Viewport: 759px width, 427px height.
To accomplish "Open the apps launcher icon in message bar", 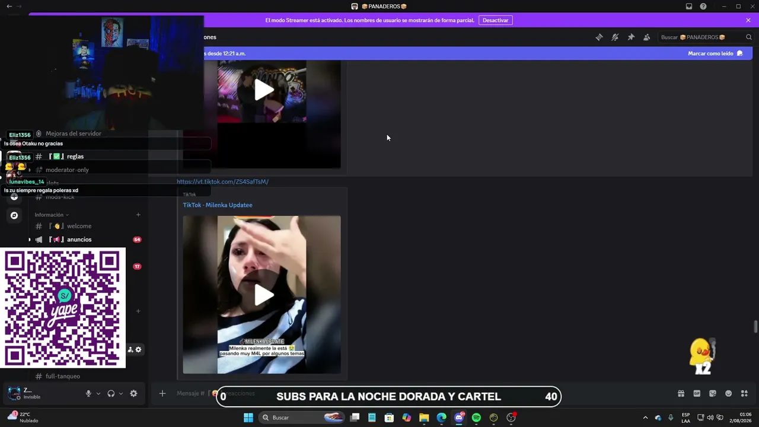I will pyautogui.click(x=744, y=393).
